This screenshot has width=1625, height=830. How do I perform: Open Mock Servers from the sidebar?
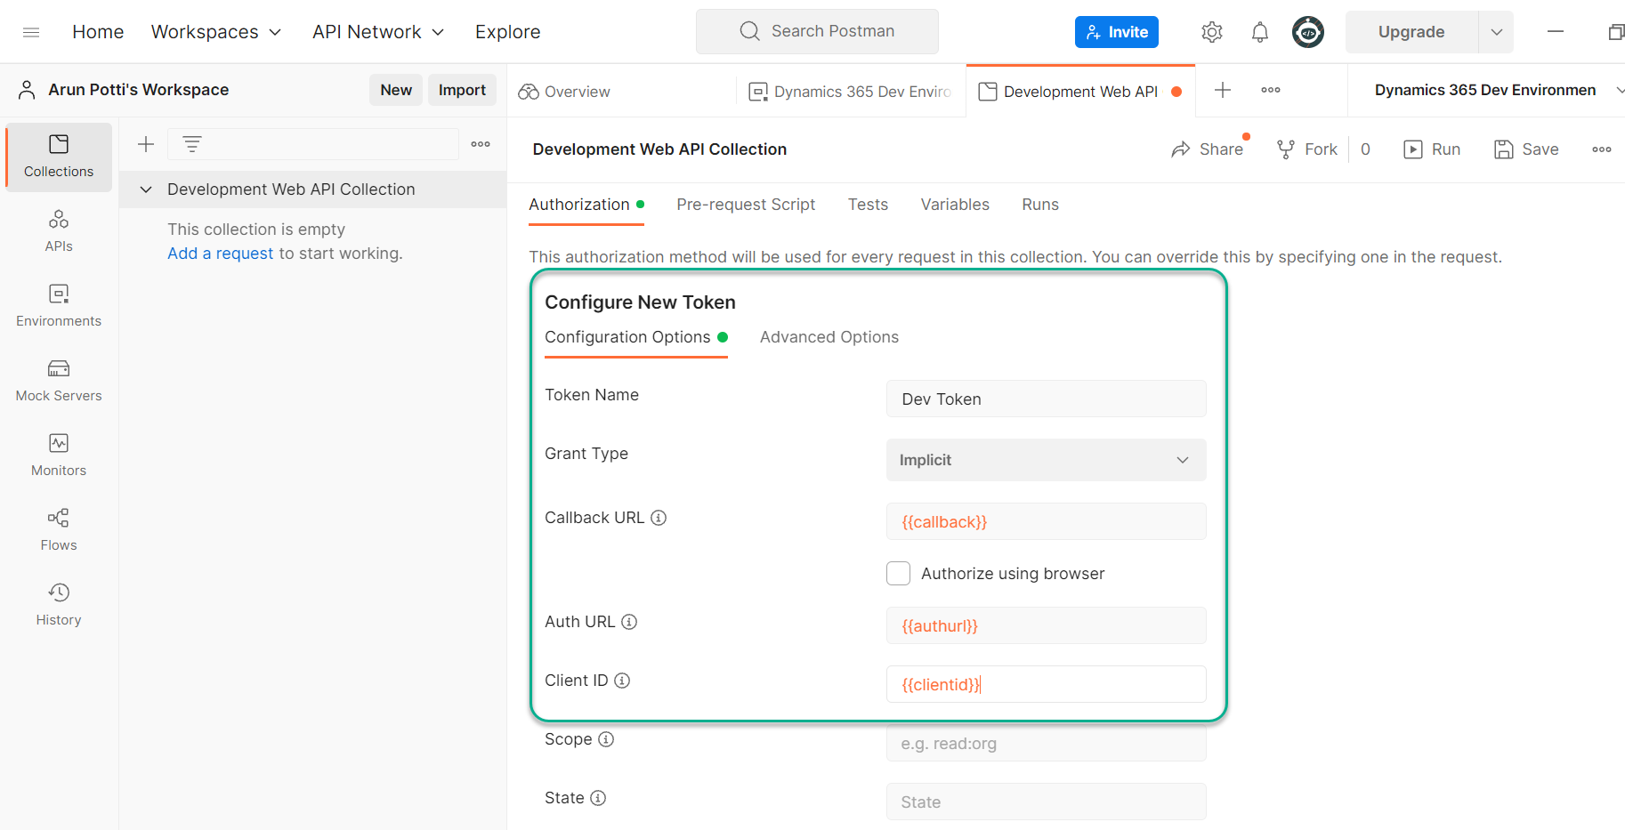tap(58, 380)
